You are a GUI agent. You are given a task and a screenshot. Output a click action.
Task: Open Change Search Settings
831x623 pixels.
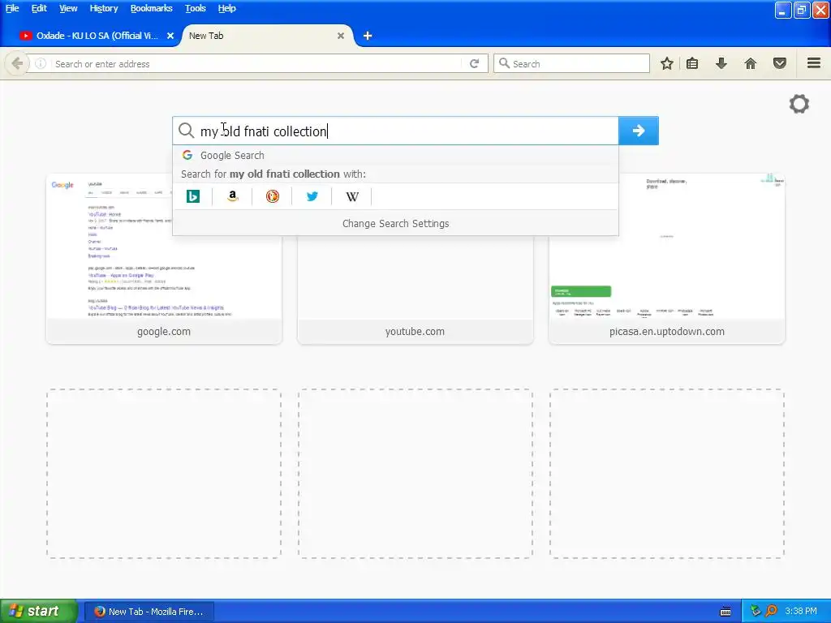click(x=395, y=224)
